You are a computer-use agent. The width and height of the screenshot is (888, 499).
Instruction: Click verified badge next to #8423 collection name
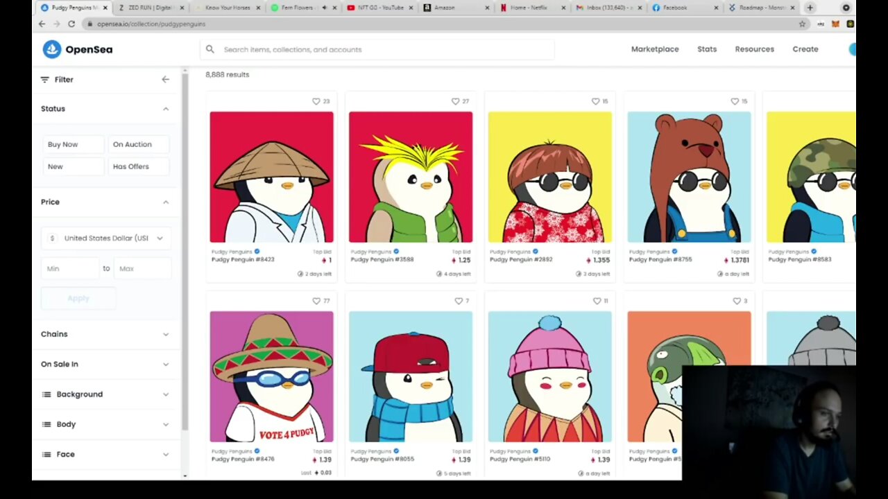click(257, 252)
